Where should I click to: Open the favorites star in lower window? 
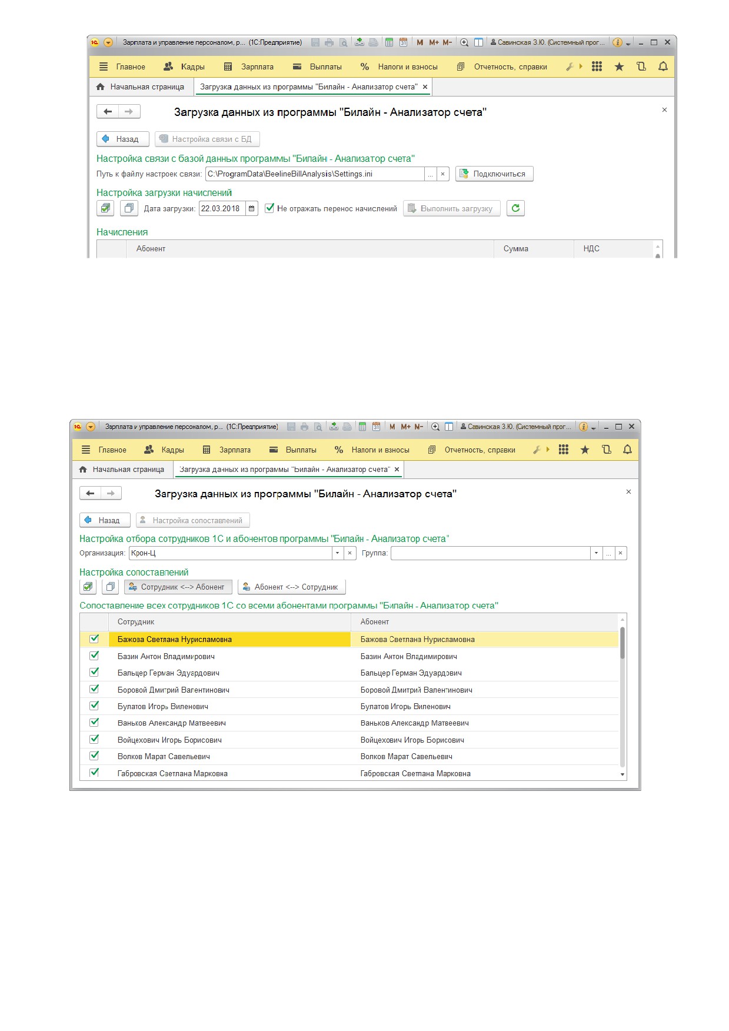(x=585, y=450)
